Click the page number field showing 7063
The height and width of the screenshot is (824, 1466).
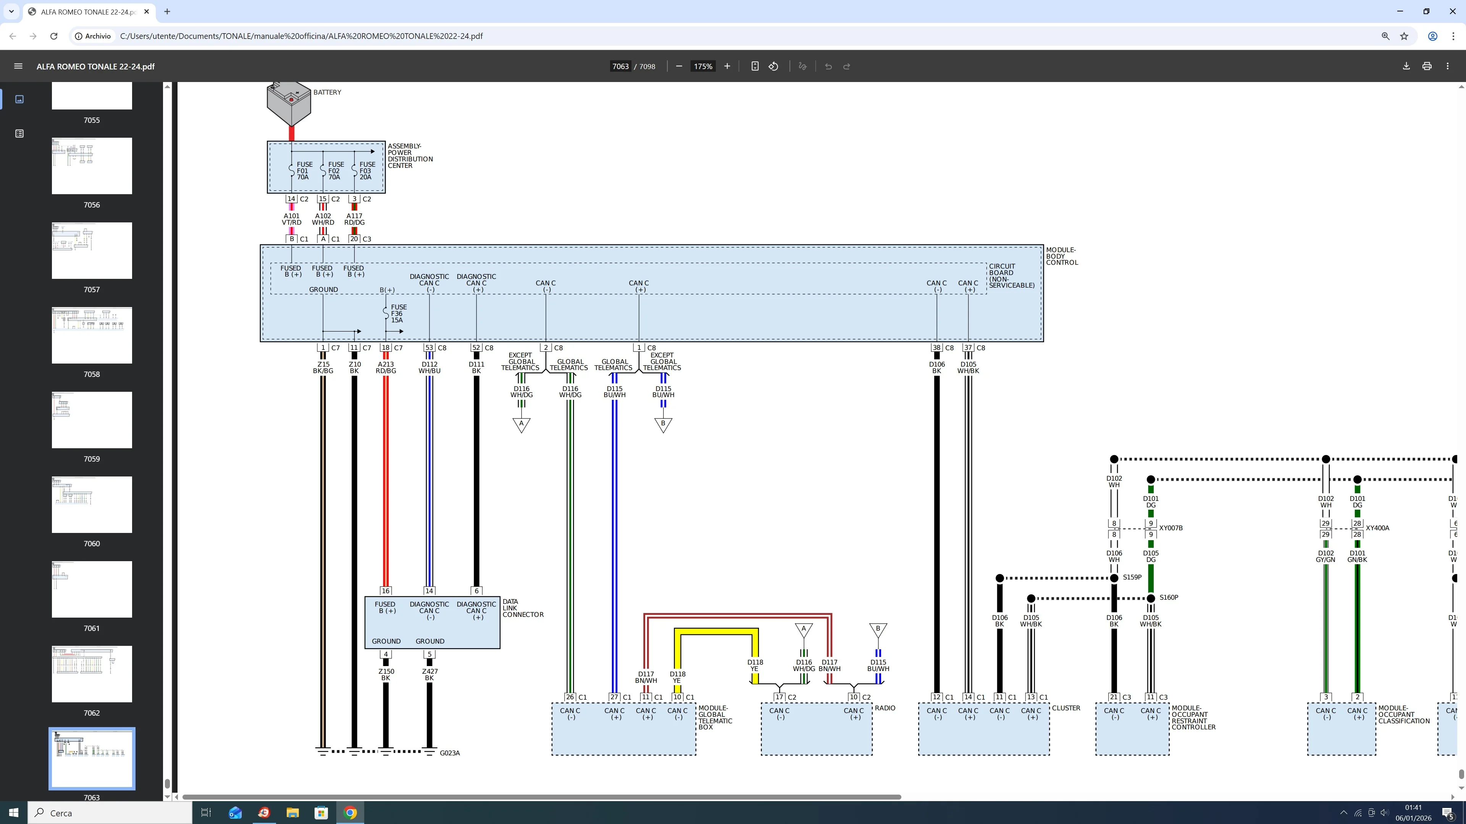click(x=620, y=66)
